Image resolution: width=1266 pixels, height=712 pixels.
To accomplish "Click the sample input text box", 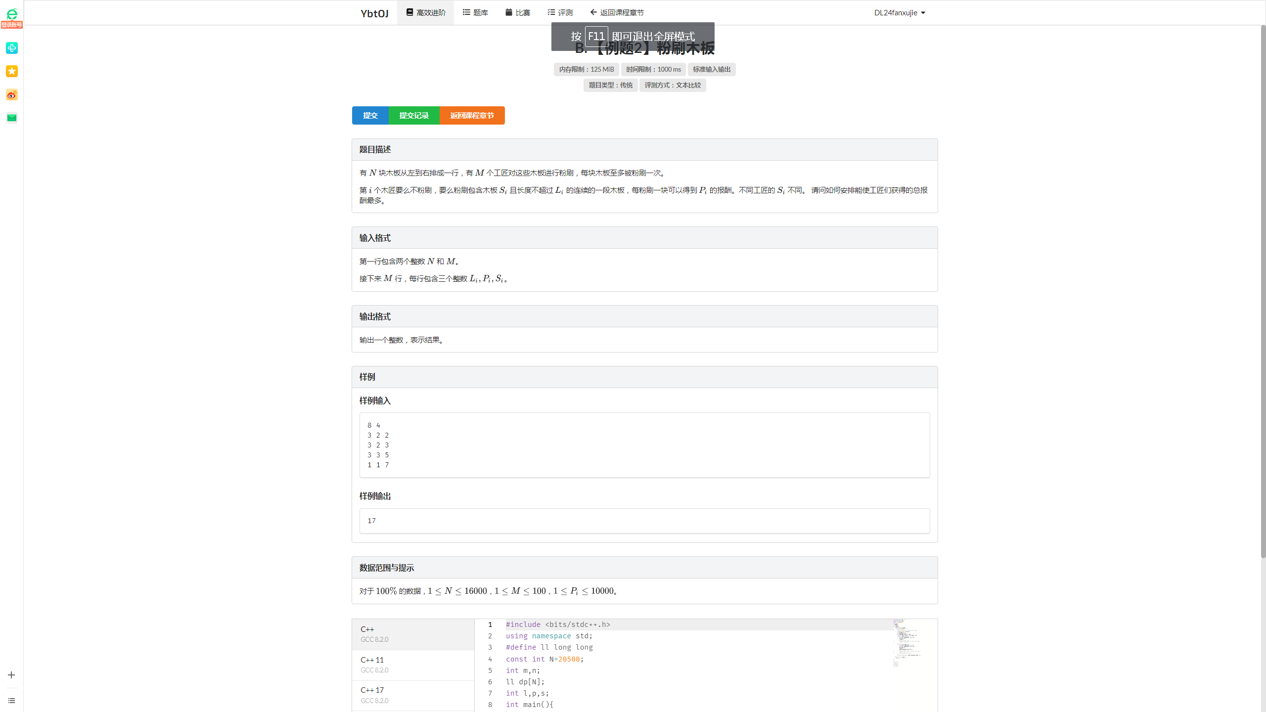I will click(x=644, y=445).
